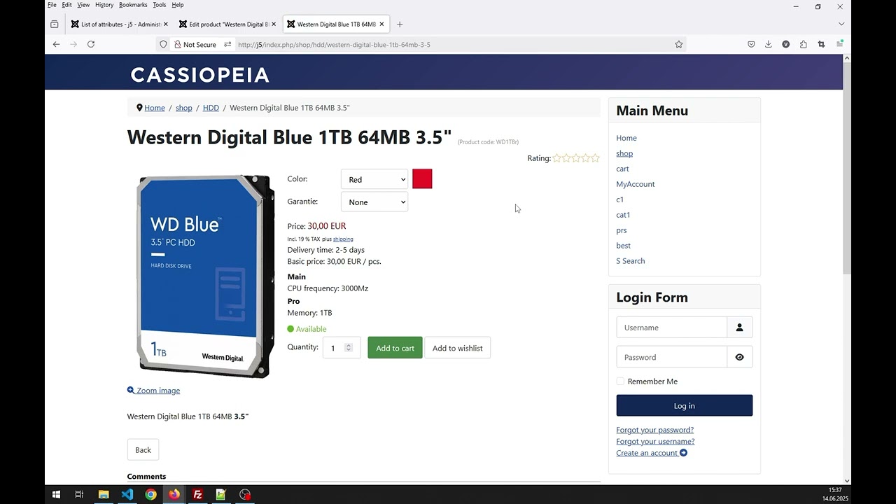Screen dimensions: 896x504
Task: Click the red color swatch
Action: pyautogui.click(x=422, y=179)
